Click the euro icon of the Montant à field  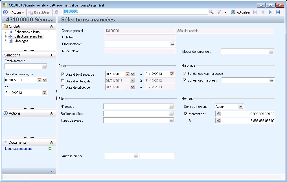[x=218, y=120]
